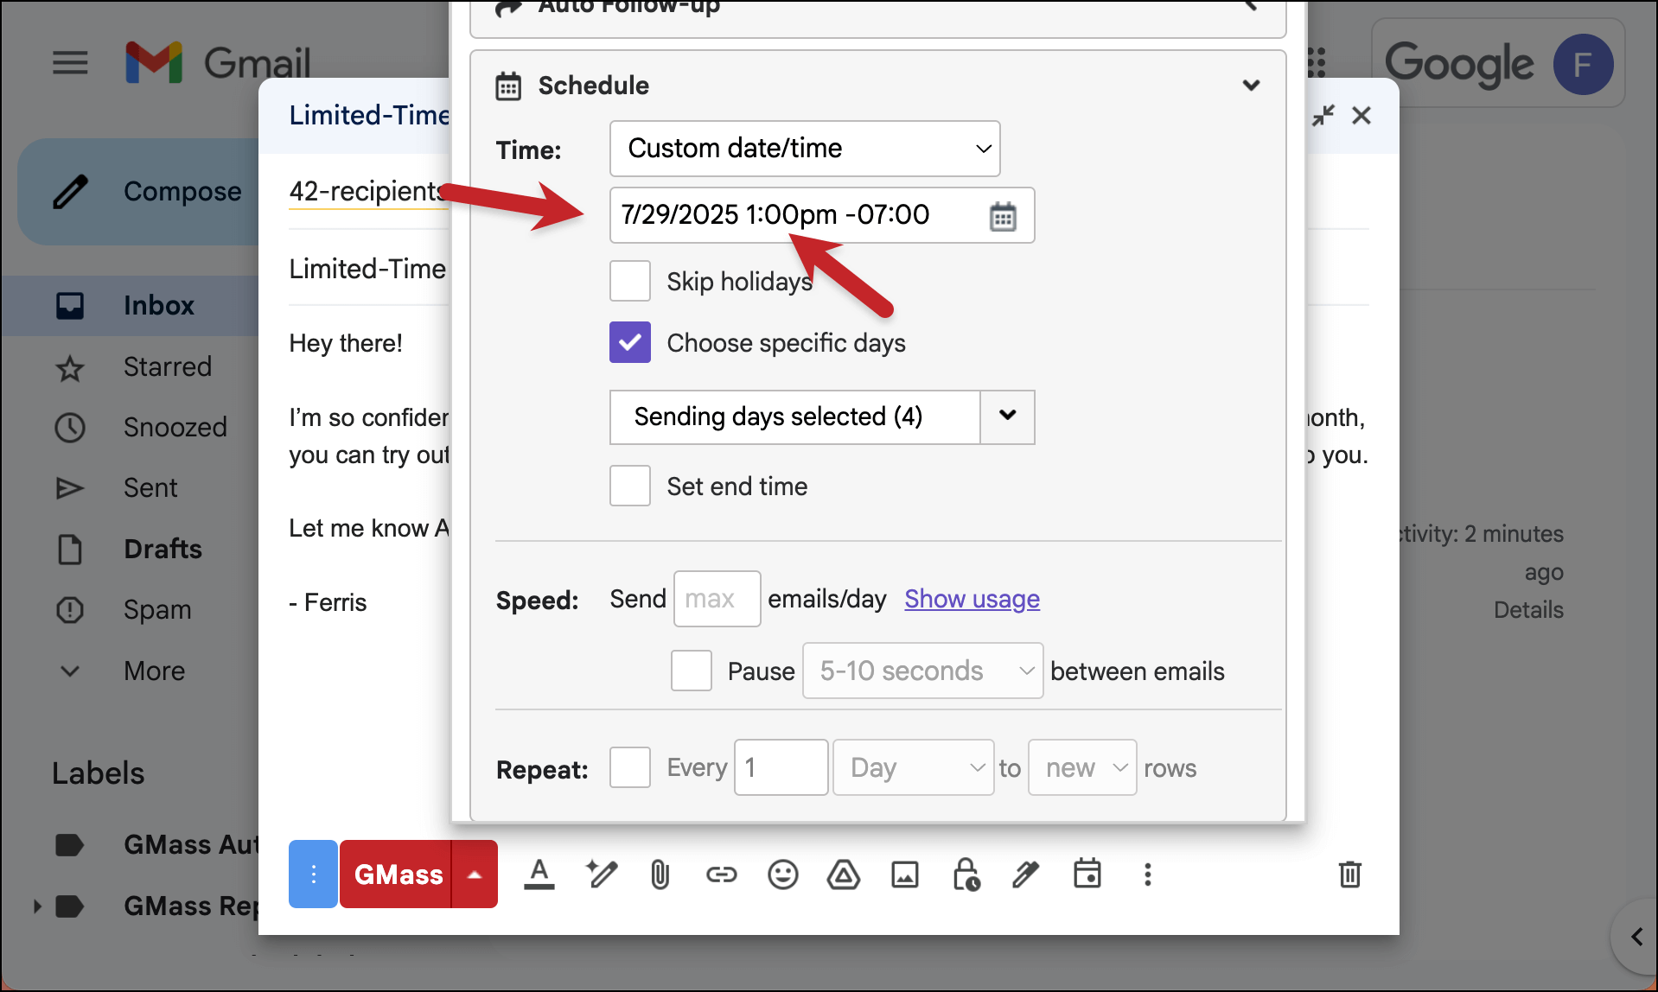This screenshot has height=992, width=1658.
Task: Open calendar picker in date field
Action: [x=1003, y=216]
